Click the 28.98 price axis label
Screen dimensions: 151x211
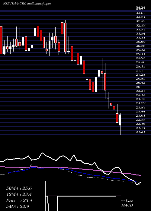(140, 58)
